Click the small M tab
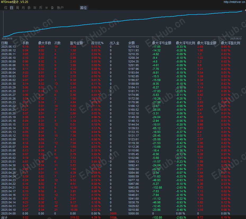The image size is (246, 219). pyautogui.click(x=47, y=8)
